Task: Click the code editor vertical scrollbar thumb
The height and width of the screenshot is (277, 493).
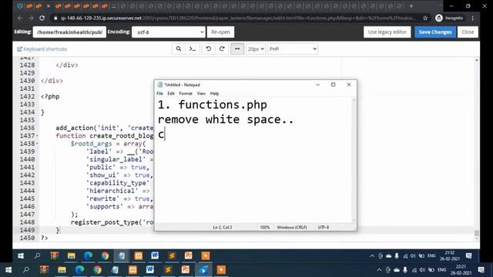Action: [477, 233]
